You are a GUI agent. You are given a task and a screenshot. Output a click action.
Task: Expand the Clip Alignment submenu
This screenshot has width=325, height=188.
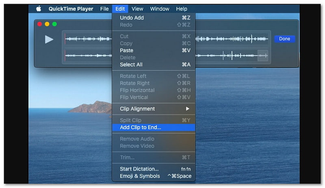[154, 109]
